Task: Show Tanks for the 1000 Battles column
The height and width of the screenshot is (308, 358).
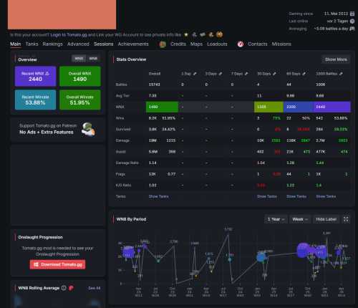Action: 326,196
